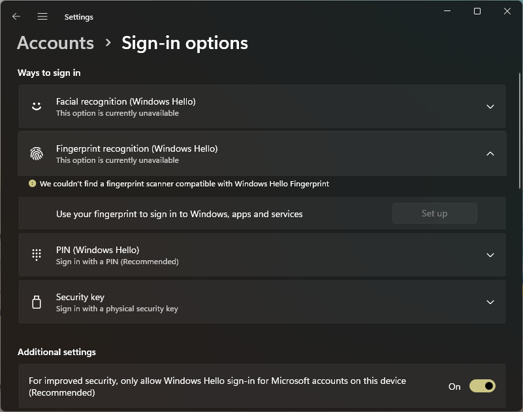
Task: Click the PIN keypad icon
Action: point(37,255)
